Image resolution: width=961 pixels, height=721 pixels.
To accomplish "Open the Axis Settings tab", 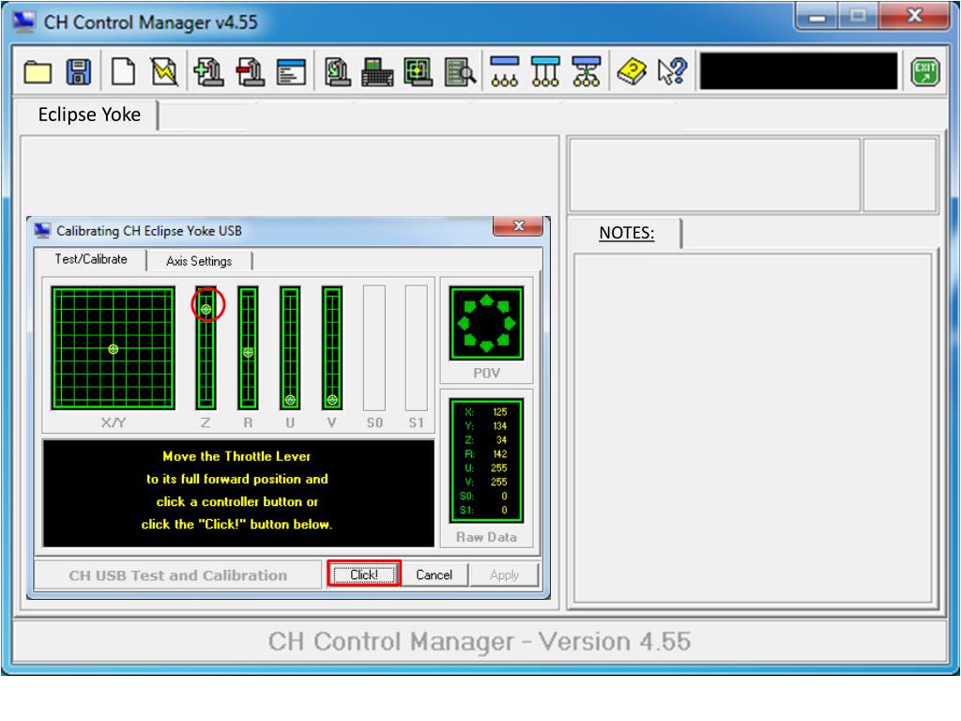I will point(199,261).
